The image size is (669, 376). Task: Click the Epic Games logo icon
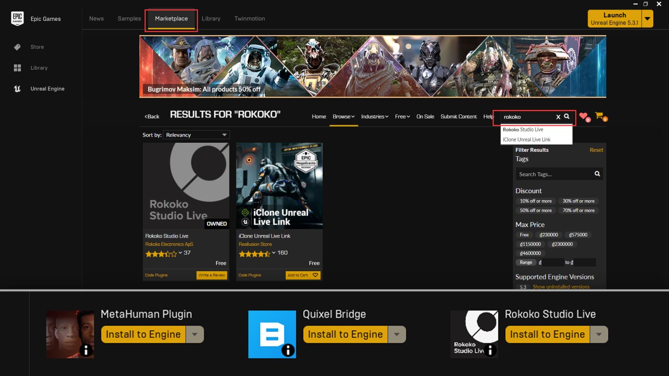click(17, 19)
